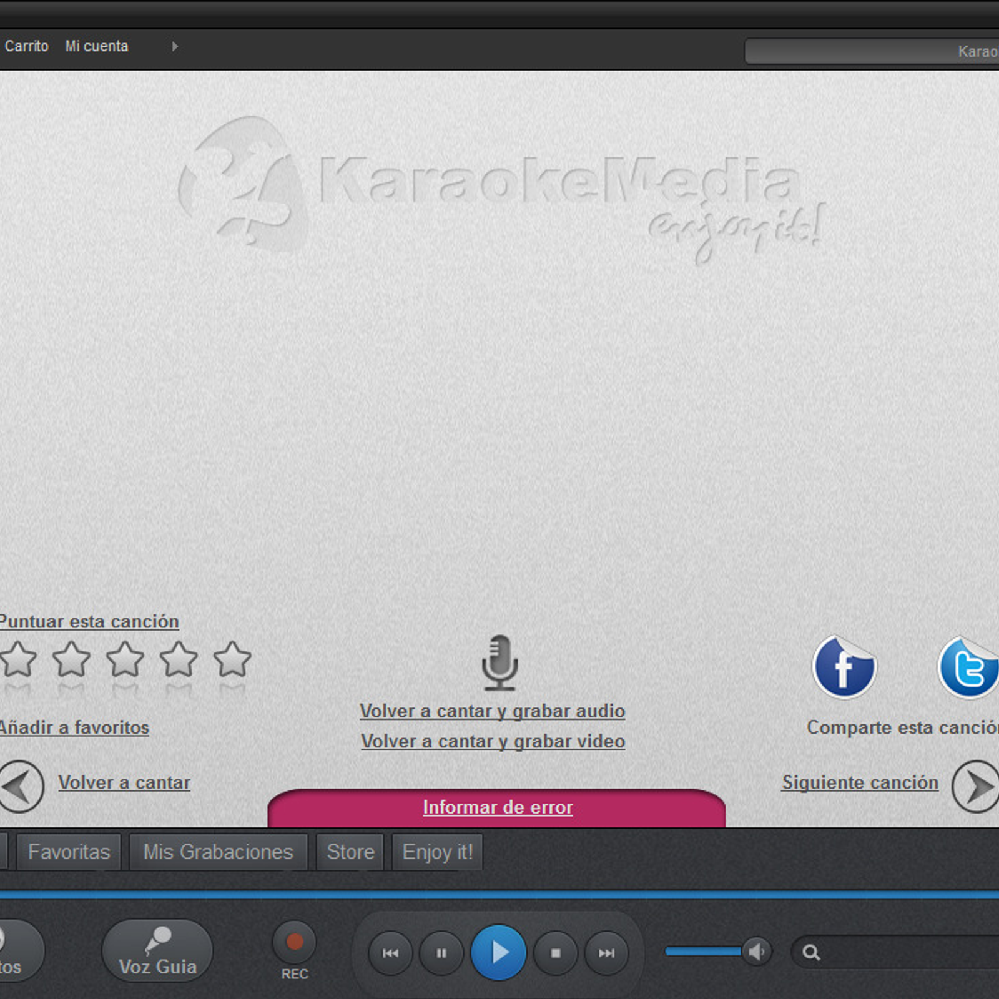Viewport: 999px width, 999px height.
Task: Hit the blue play button
Action: point(498,952)
